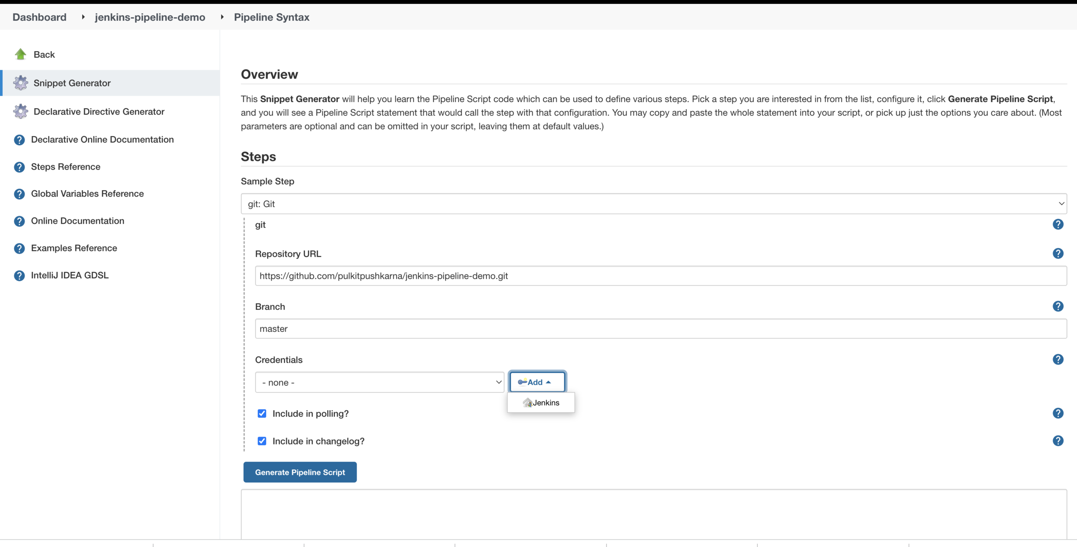Image resolution: width=1077 pixels, height=547 pixels.
Task: Click help icon for Include in changelog
Action: (1058, 441)
